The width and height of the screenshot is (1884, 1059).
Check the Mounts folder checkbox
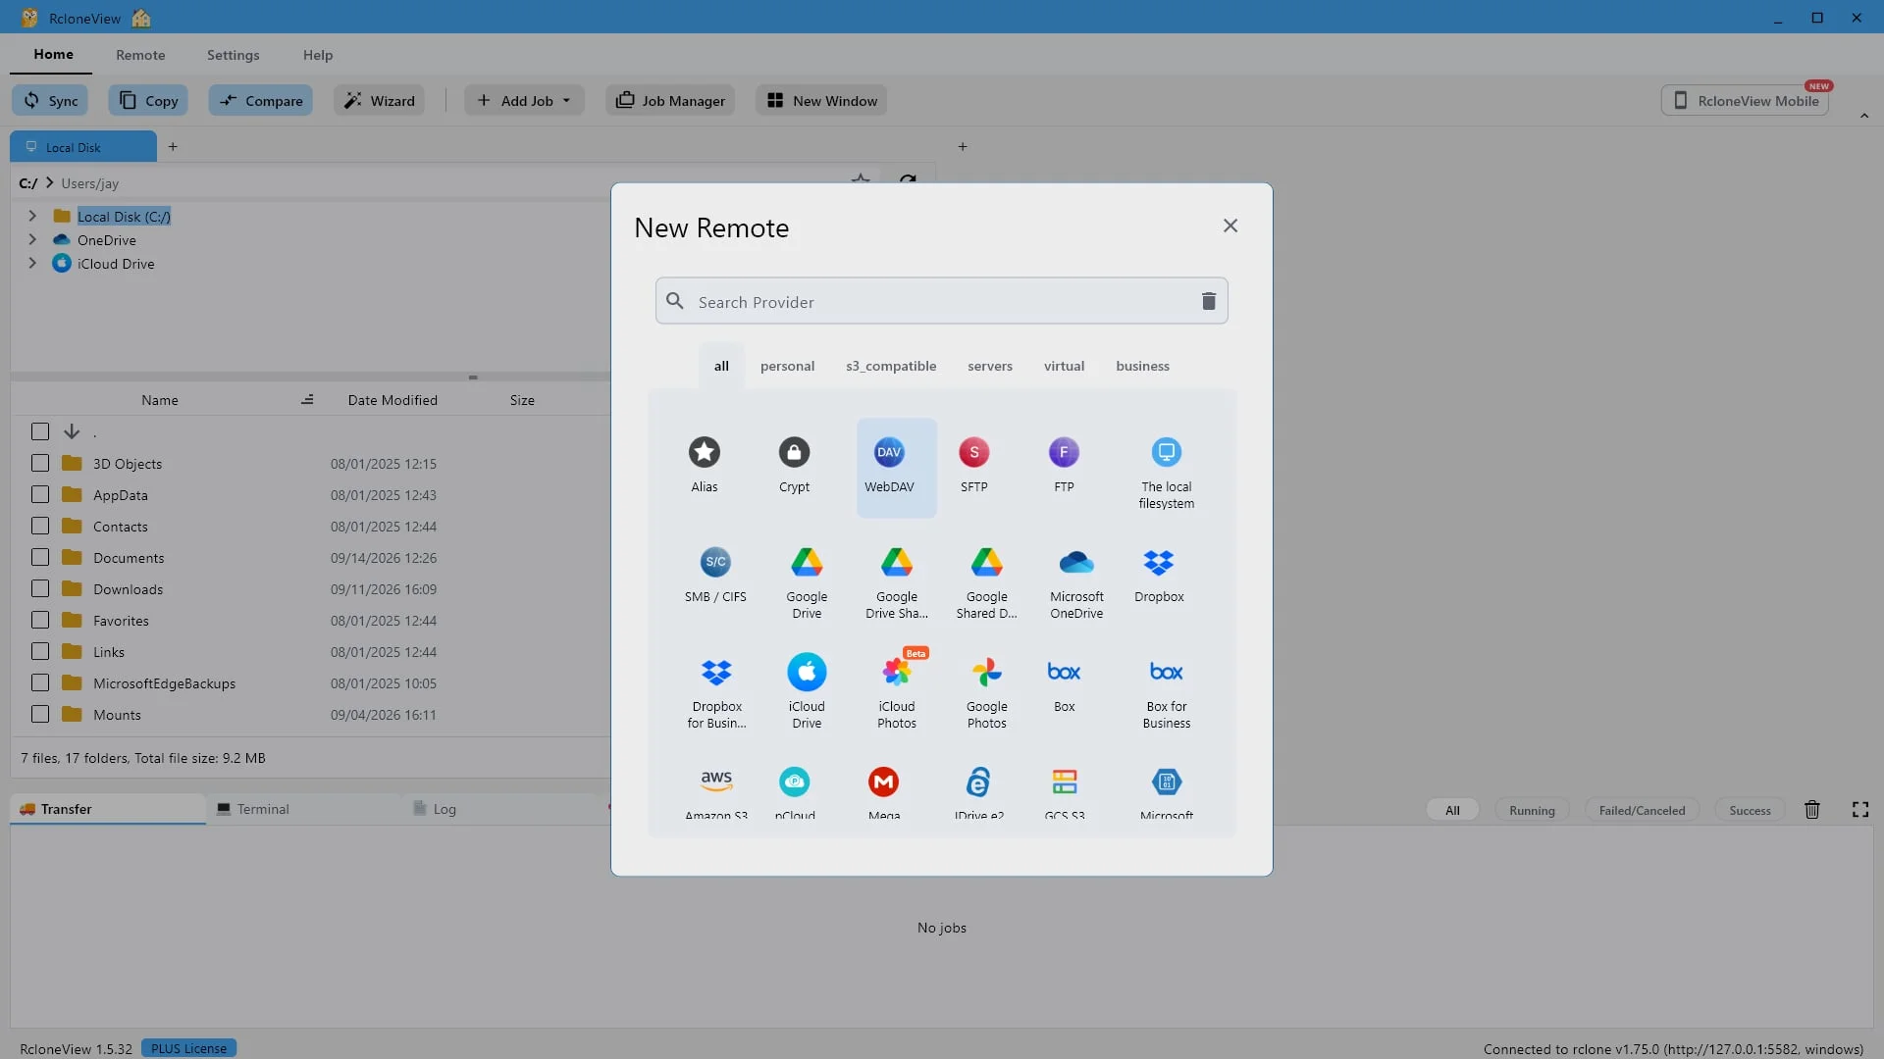click(40, 715)
